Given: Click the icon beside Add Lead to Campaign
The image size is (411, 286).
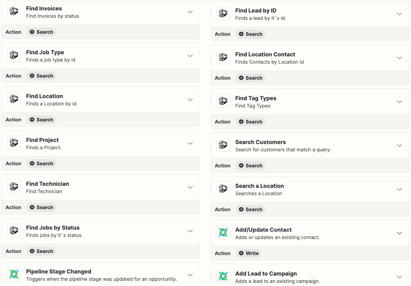Looking at the screenshot, I should pos(223,277).
